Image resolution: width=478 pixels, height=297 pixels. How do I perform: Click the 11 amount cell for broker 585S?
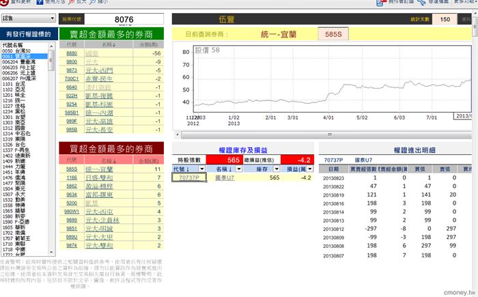(x=148, y=169)
